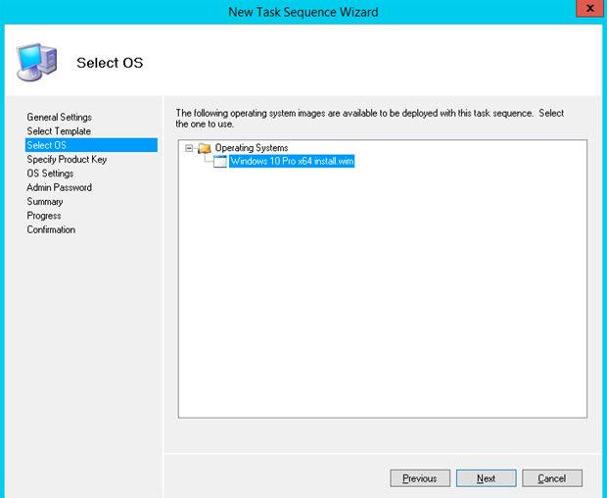Close the wizard window with X
Image resolution: width=607 pixels, height=498 pixels.
point(589,8)
